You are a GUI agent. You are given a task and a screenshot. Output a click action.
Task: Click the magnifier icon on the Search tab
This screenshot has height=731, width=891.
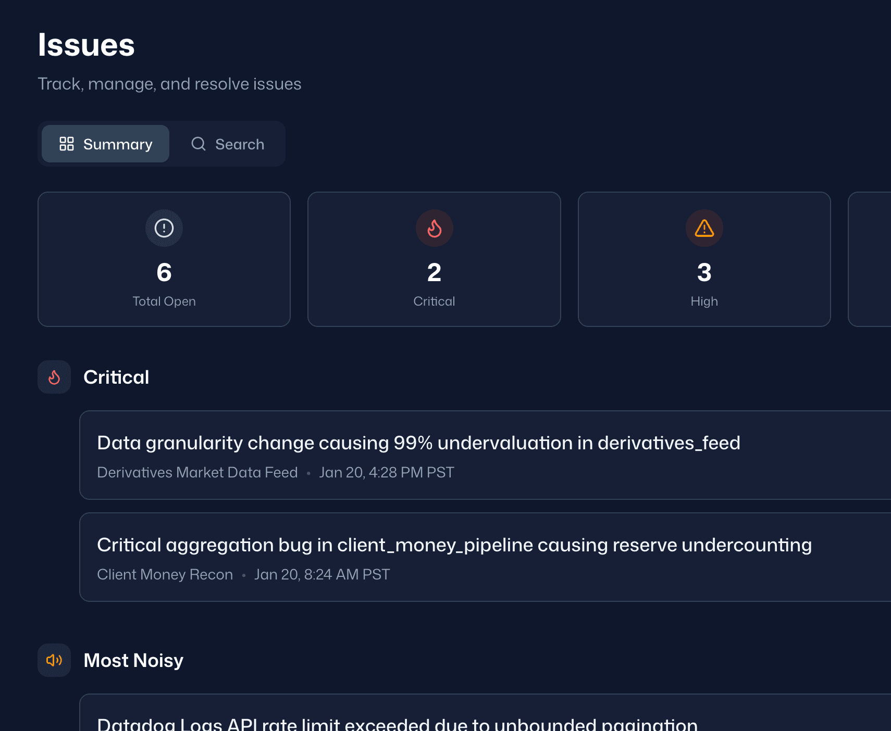[x=199, y=144]
